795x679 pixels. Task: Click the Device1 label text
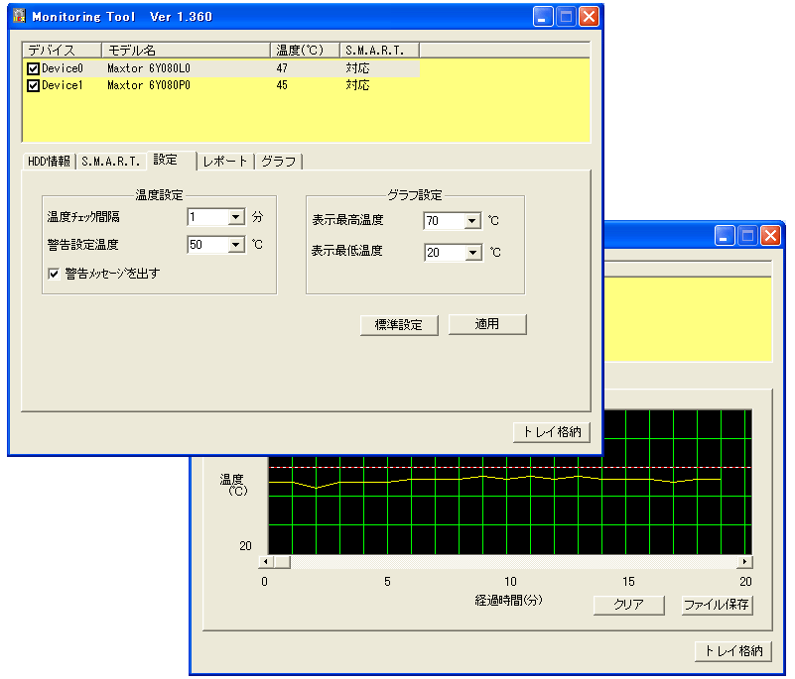pyautogui.click(x=62, y=85)
